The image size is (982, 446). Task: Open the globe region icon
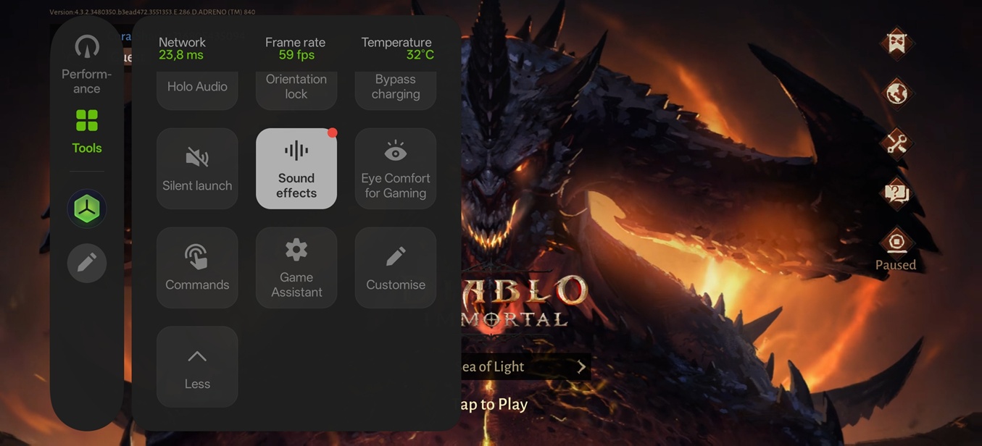pos(896,93)
